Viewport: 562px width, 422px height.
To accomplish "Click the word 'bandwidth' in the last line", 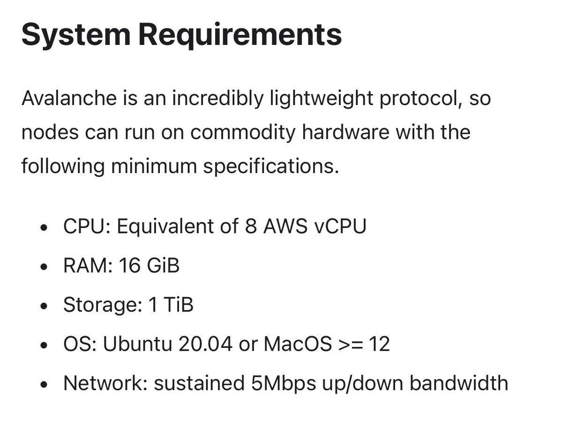I will tap(459, 383).
